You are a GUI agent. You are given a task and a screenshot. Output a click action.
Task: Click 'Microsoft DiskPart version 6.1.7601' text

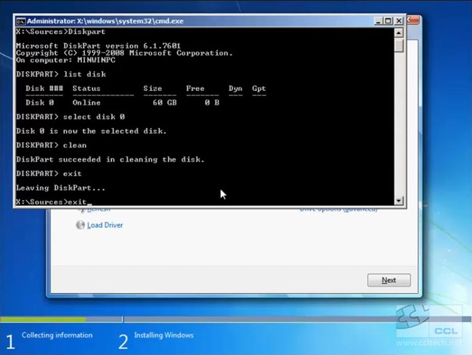point(98,46)
